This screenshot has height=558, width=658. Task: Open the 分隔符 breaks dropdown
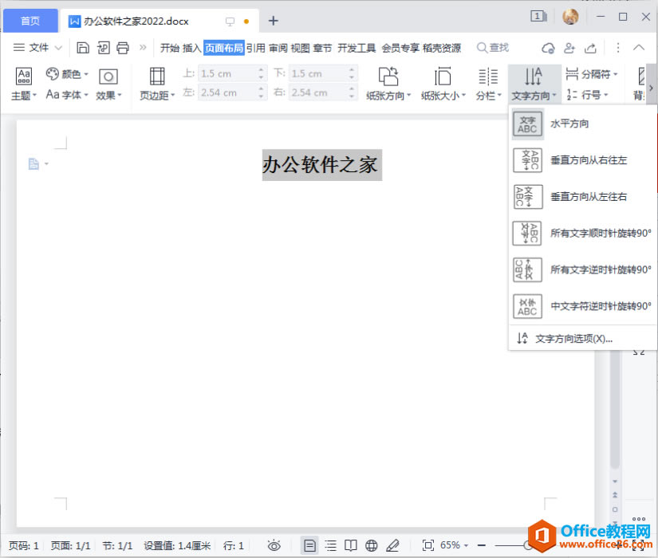pyautogui.click(x=594, y=73)
